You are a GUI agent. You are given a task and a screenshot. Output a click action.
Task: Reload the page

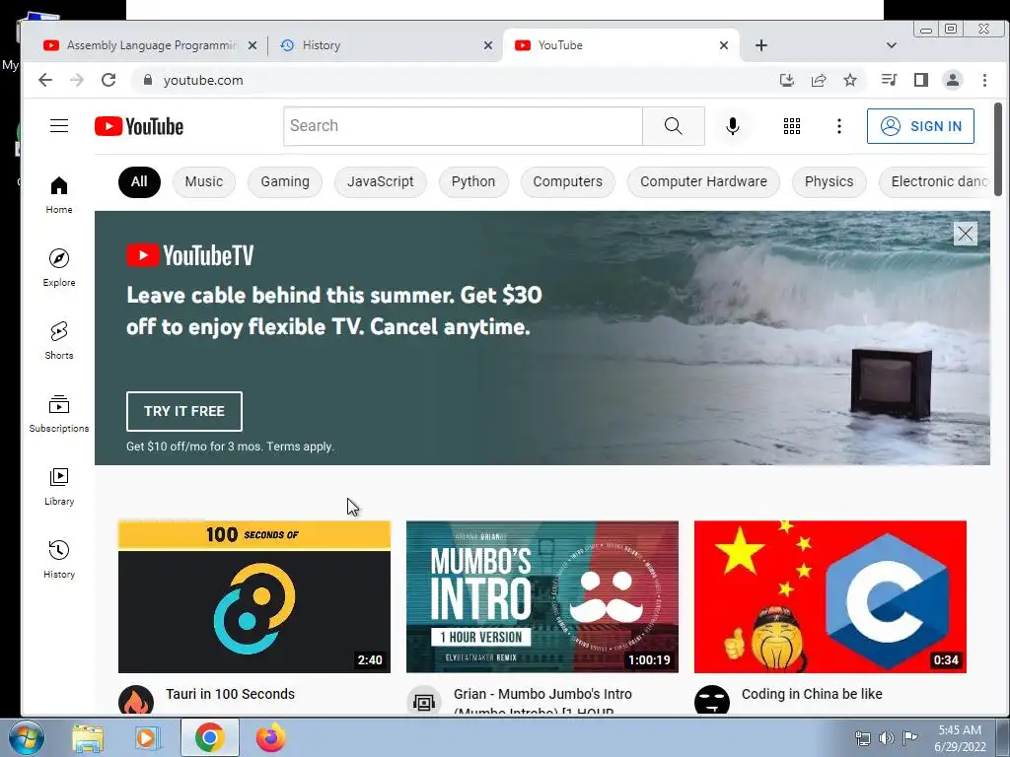pos(108,80)
